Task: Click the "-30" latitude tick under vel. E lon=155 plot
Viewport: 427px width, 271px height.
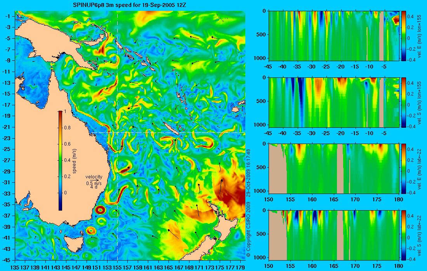Action: click(311, 67)
